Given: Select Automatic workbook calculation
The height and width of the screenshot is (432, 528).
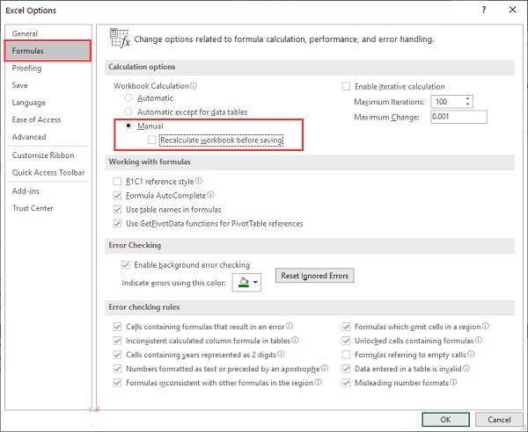Looking at the screenshot, I should [x=128, y=97].
